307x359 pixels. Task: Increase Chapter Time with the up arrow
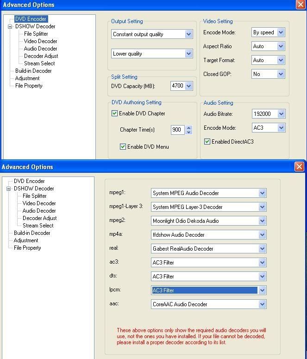click(x=188, y=127)
